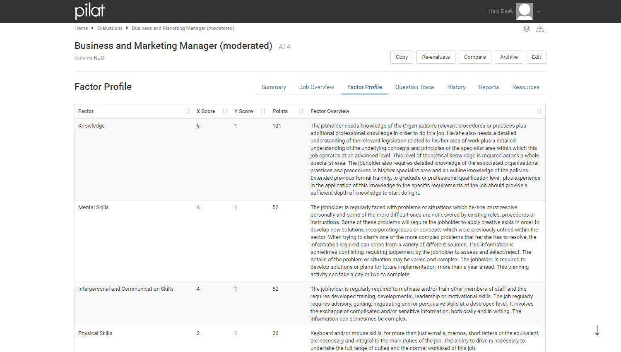Click the Archive button
This screenshot has height=352, width=621.
point(509,57)
